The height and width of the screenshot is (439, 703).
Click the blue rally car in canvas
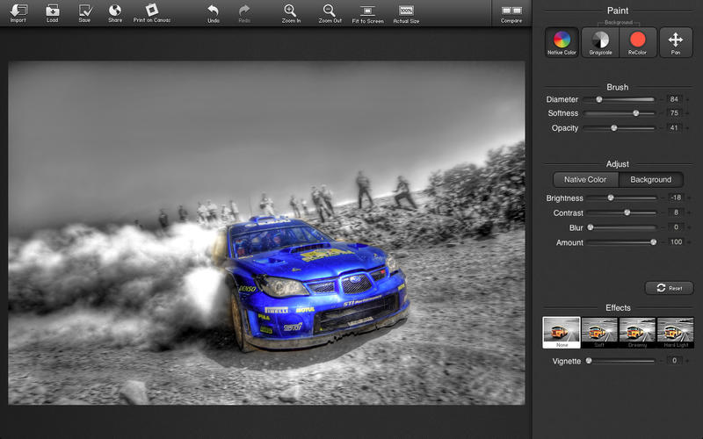tap(314, 282)
